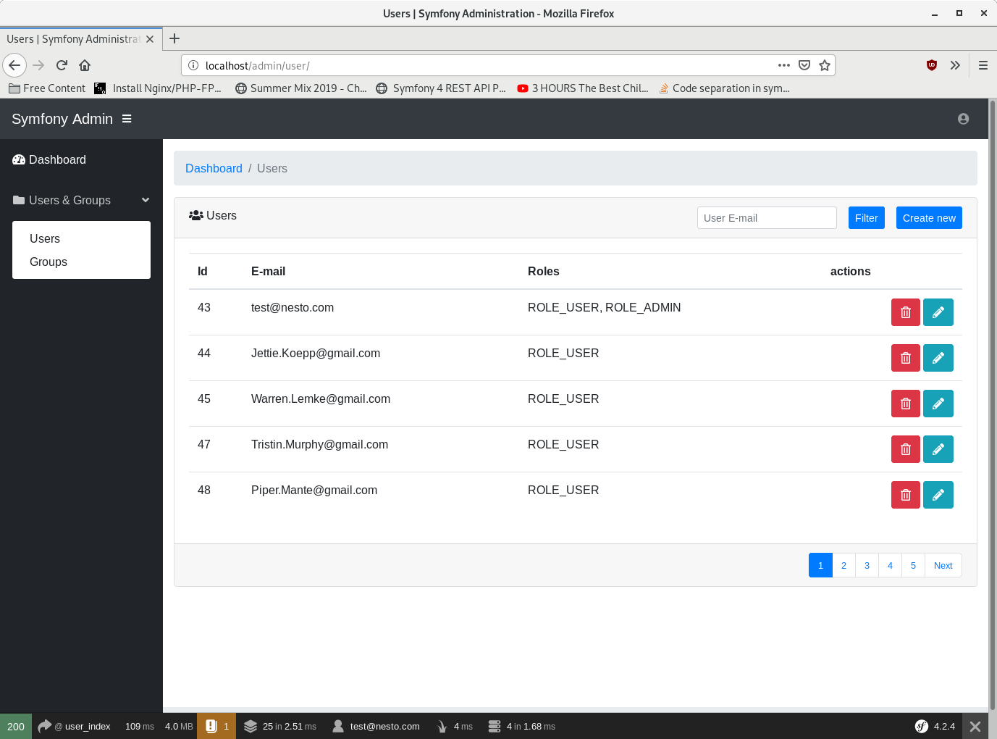
Task: Delete user Warren.Lemke@gmail.com
Action: 905,404
